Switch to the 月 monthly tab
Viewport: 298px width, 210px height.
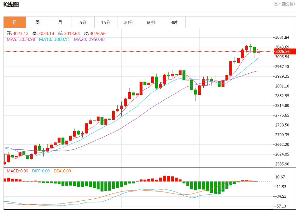point(60,22)
